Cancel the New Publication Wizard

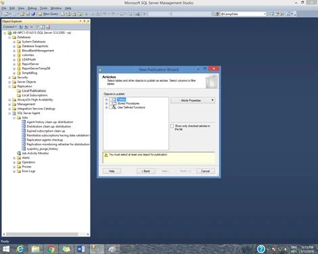tap(206, 171)
